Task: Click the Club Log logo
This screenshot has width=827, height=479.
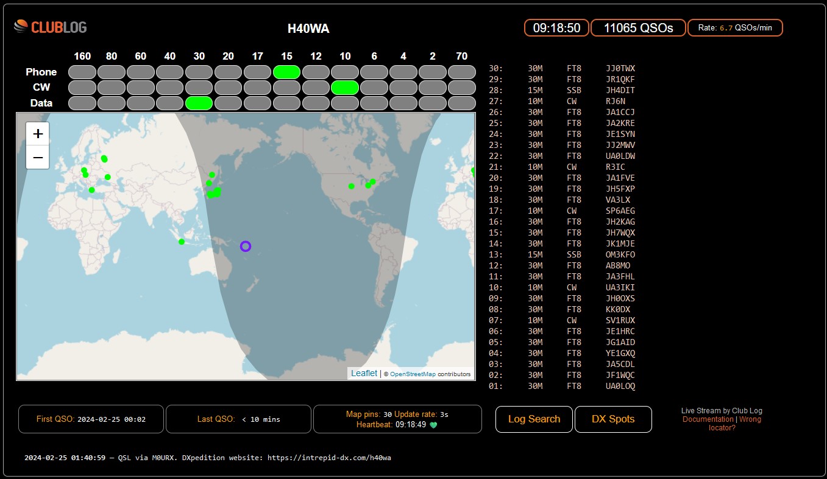Action: (x=51, y=27)
